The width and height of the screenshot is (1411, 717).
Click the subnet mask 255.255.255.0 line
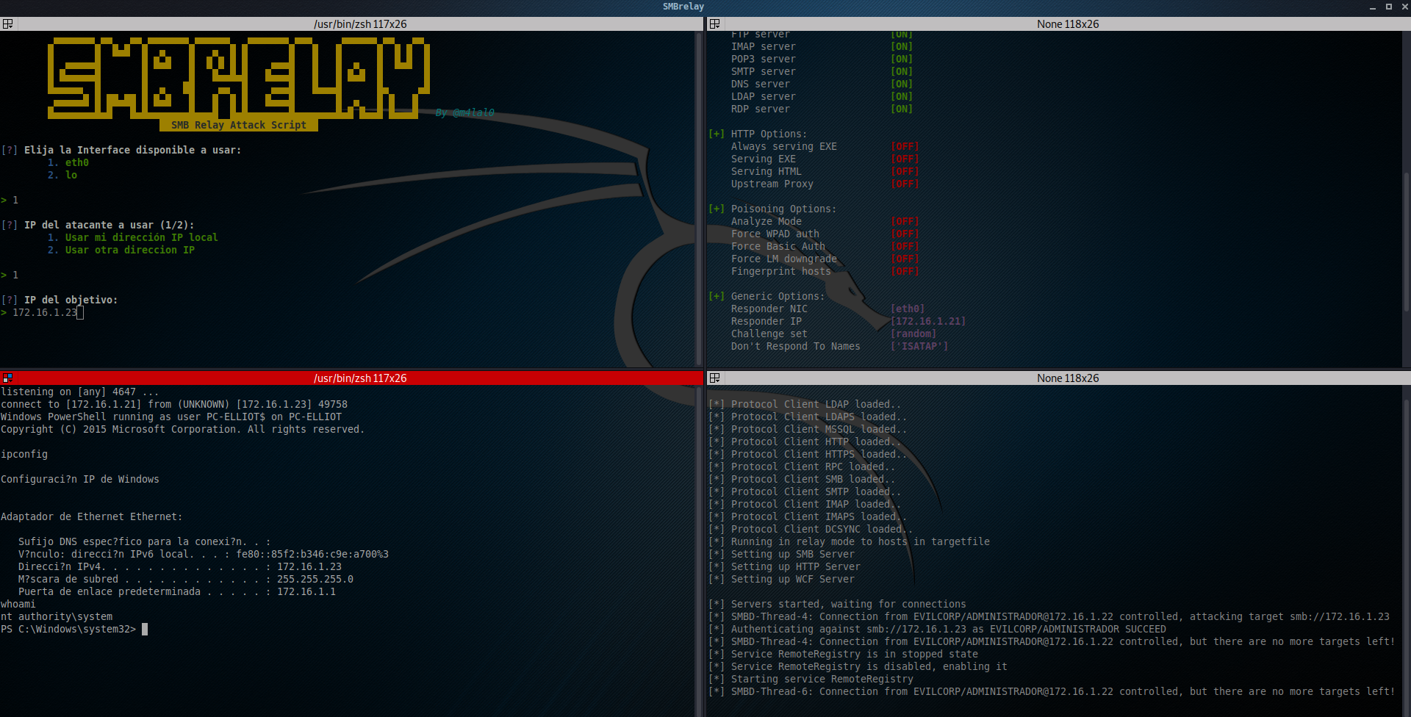tap(186, 580)
